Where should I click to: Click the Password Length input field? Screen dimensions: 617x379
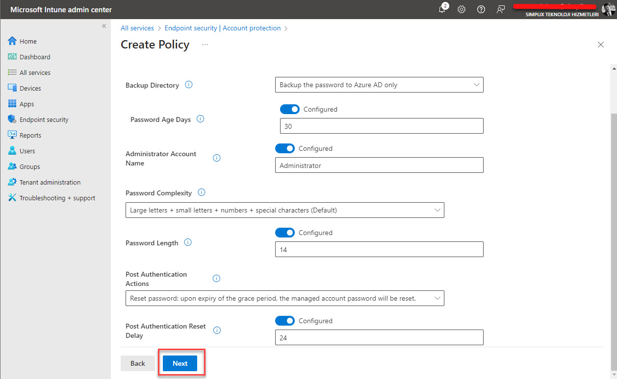tap(379, 249)
